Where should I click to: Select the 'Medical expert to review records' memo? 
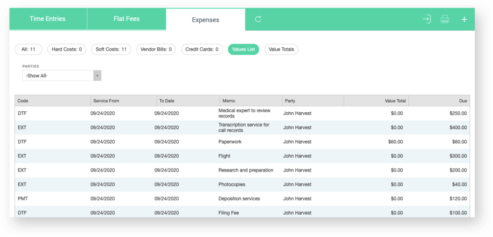tap(244, 113)
